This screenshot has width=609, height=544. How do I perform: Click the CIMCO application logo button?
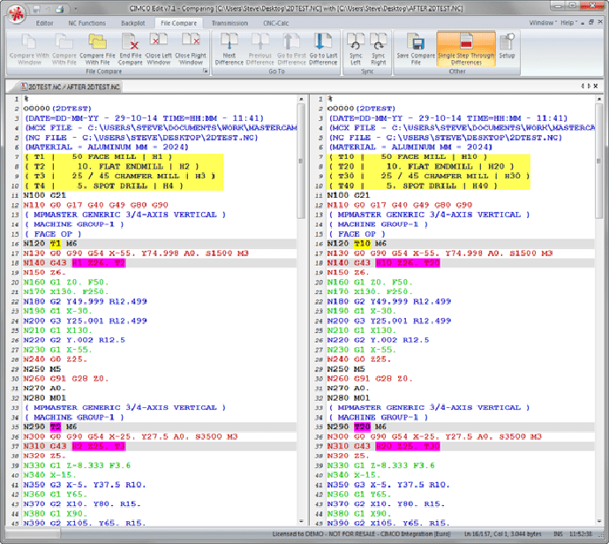pos(16,14)
